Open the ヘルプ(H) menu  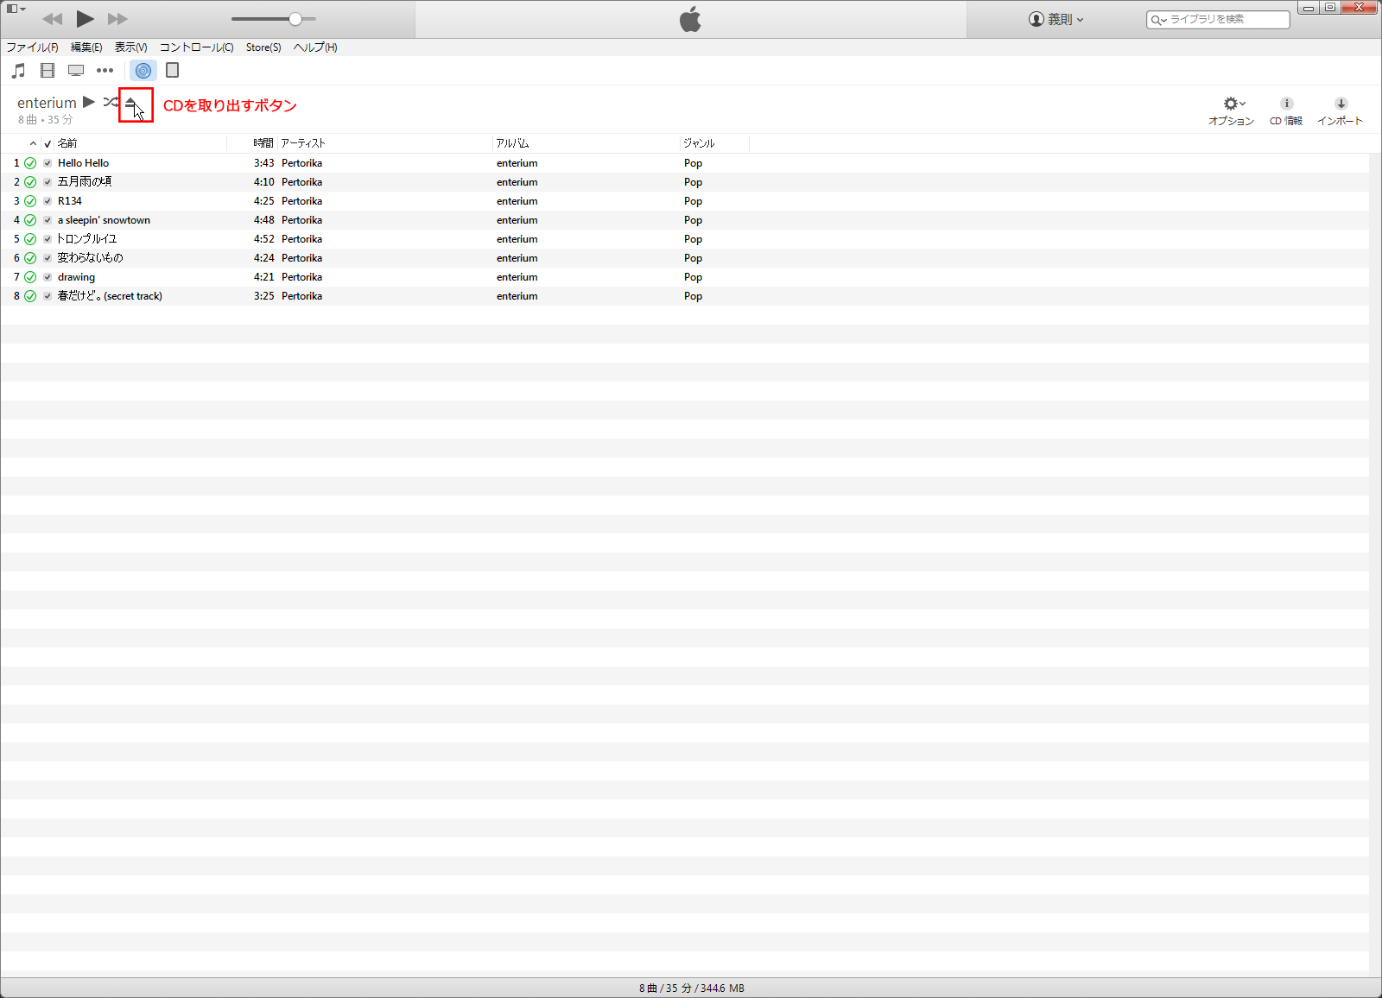(x=315, y=47)
